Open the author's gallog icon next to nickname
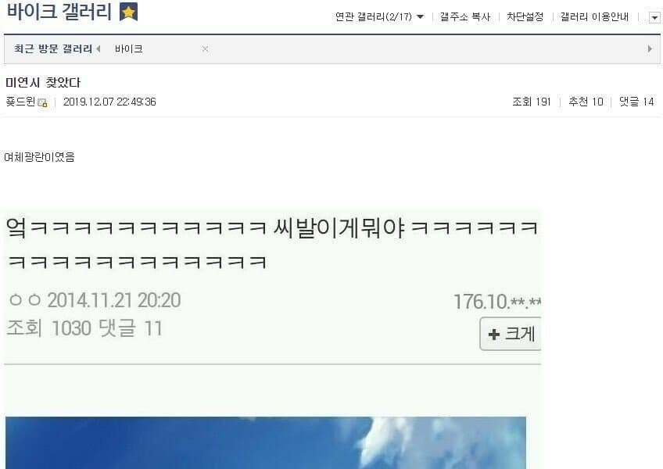663x469 pixels. click(42, 102)
